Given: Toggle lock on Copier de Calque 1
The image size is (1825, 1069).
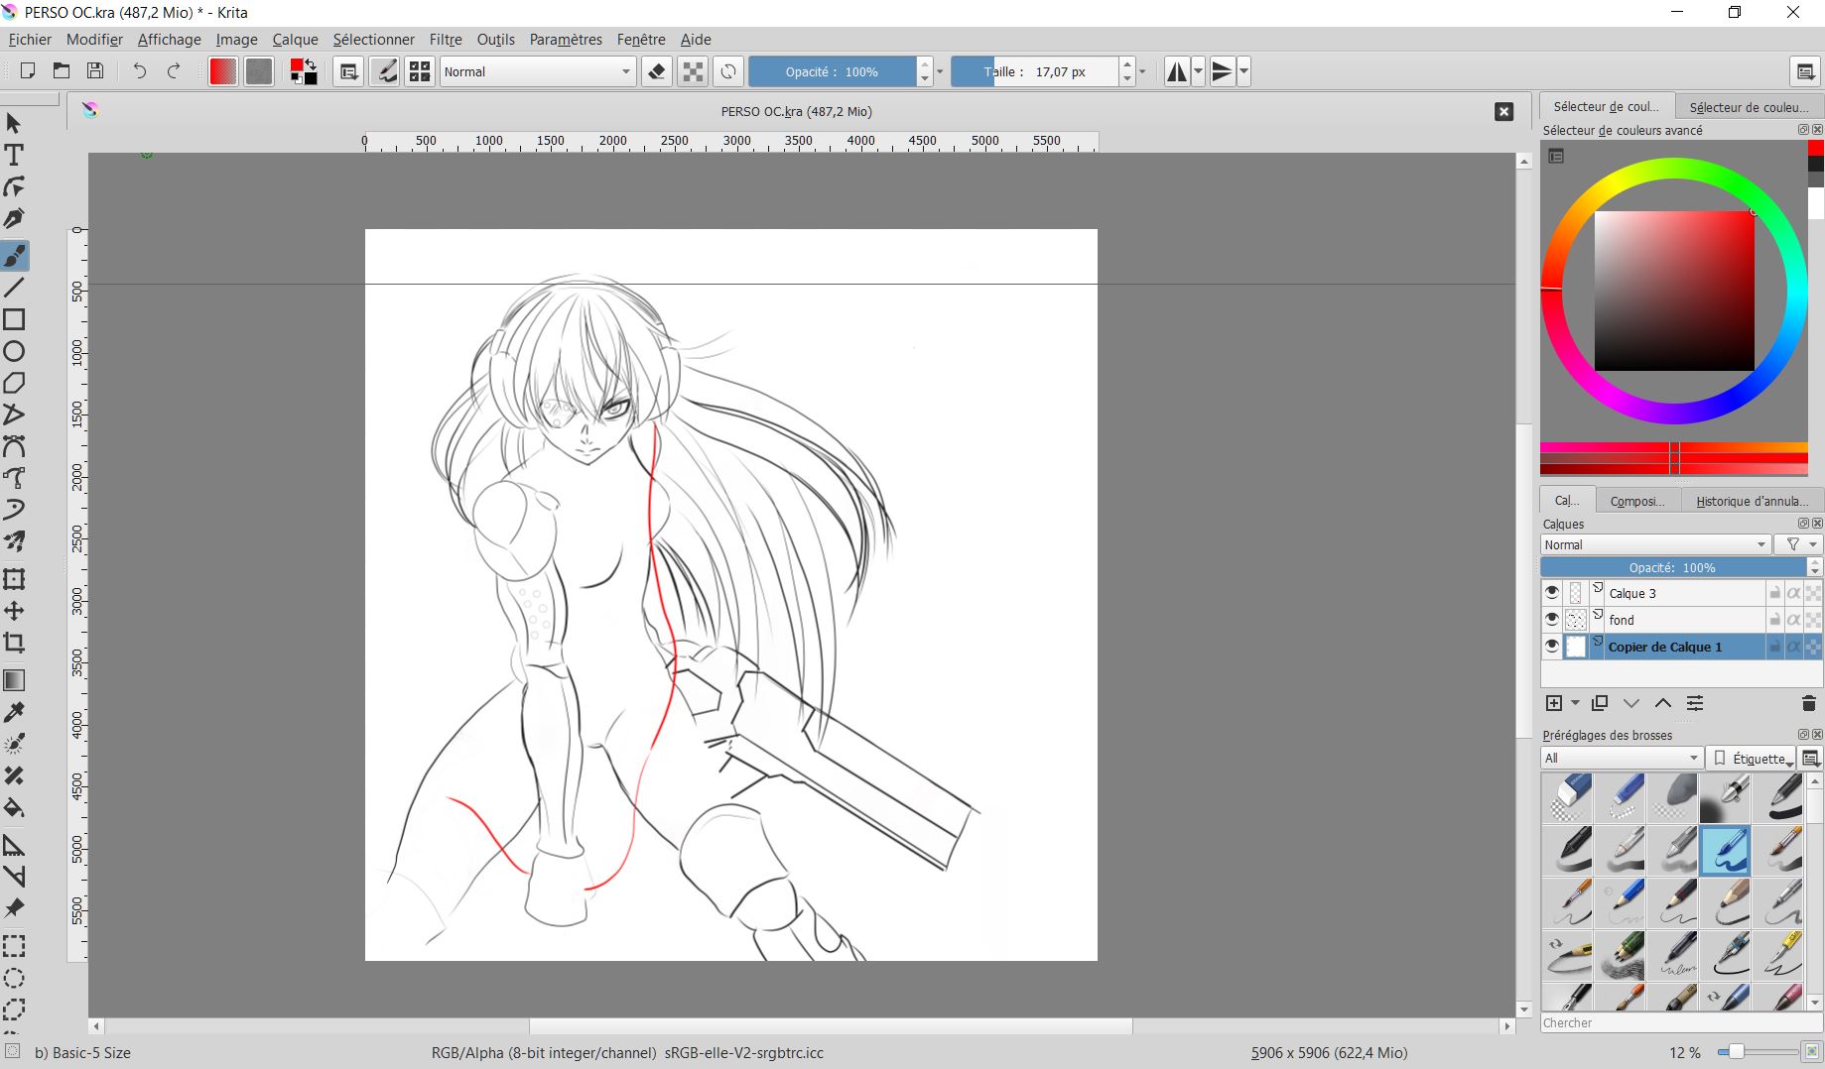Looking at the screenshot, I should pyautogui.click(x=1774, y=647).
